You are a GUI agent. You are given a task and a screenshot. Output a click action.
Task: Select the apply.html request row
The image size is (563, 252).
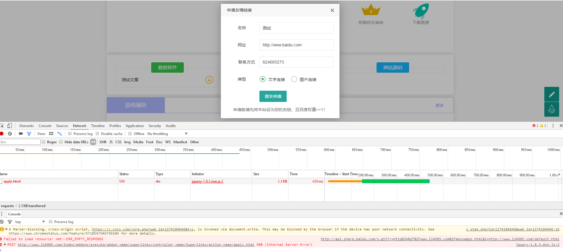point(162,181)
